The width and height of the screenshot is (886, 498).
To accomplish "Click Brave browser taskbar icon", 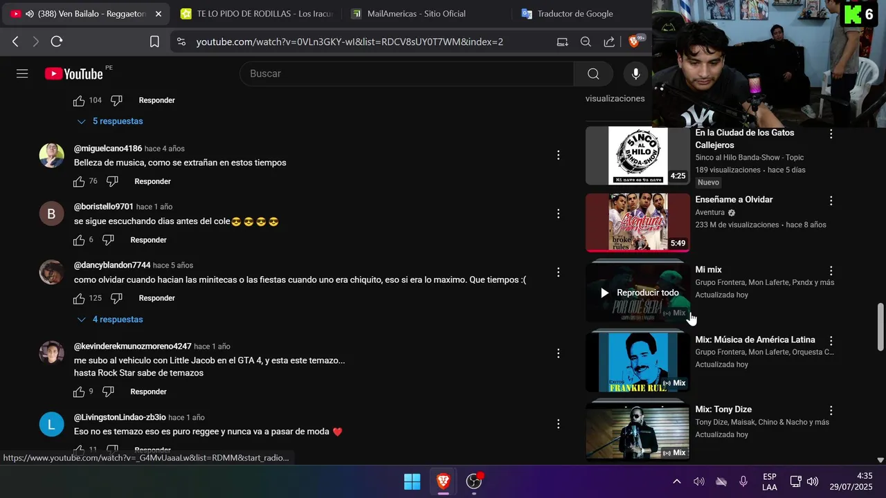I will click(x=443, y=481).
